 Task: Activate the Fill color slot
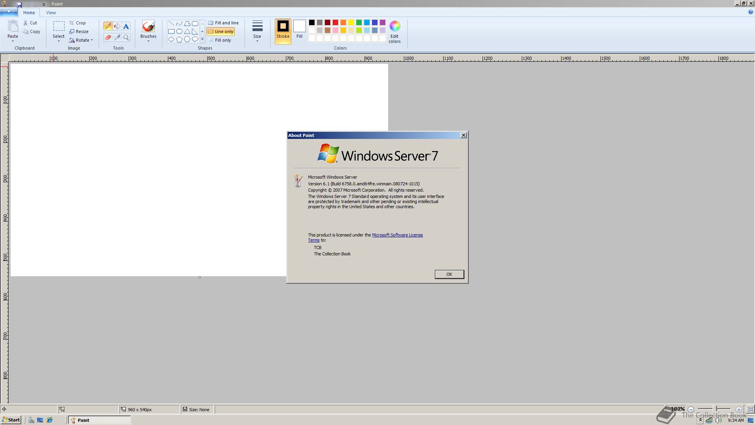click(x=299, y=30)
